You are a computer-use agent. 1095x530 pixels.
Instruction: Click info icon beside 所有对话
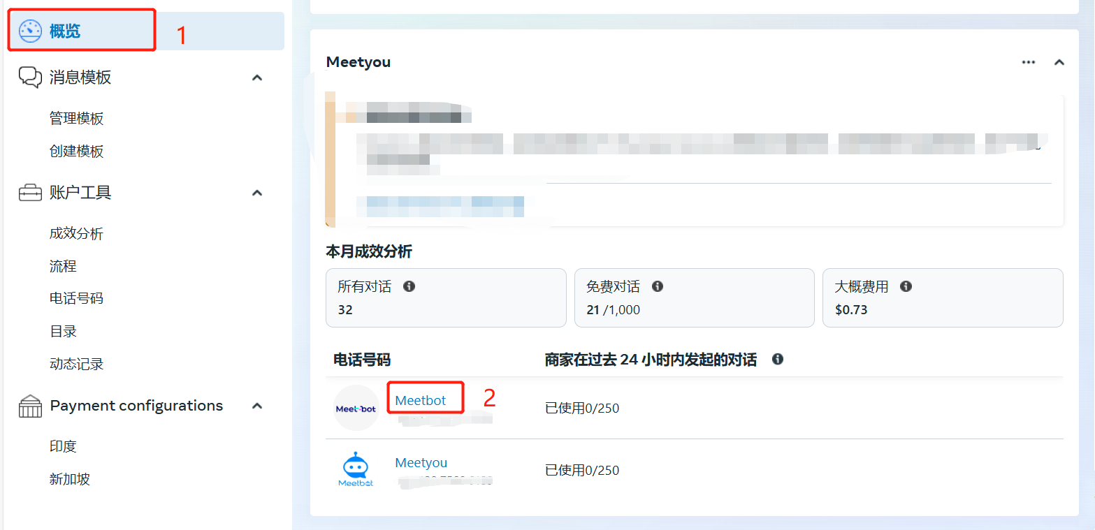[409, 286]
